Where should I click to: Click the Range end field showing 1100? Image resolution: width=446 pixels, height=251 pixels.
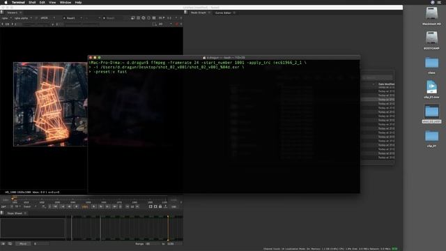[x=174, y=244]
